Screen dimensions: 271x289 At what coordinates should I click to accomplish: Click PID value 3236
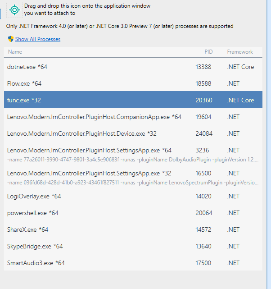(202, 150)
